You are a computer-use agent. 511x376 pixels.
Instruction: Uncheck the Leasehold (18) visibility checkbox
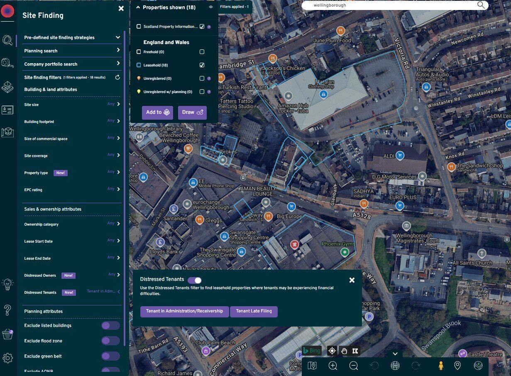point(202,65)
